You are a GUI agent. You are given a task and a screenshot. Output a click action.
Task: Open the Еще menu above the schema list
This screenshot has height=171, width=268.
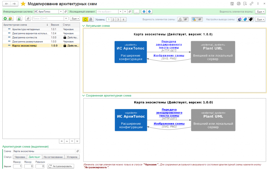tap(75, 19)
